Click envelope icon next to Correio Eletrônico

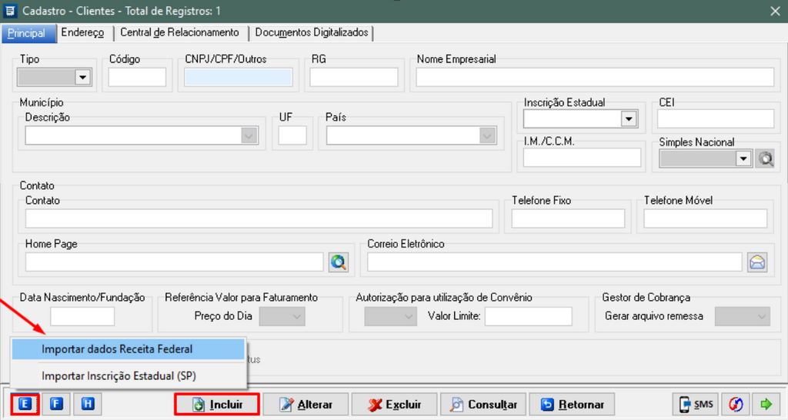click(757, 262)
